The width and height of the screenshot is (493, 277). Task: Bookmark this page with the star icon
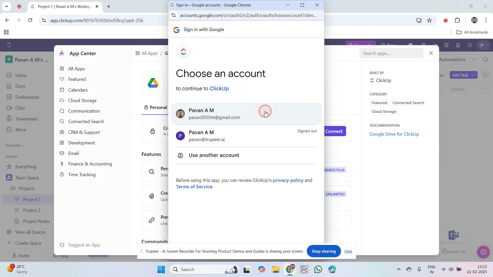point(430,21)
